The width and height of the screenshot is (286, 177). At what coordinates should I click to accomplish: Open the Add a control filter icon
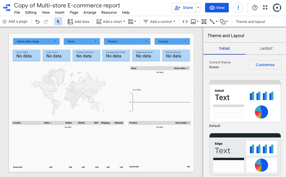(x=146, y=22)
